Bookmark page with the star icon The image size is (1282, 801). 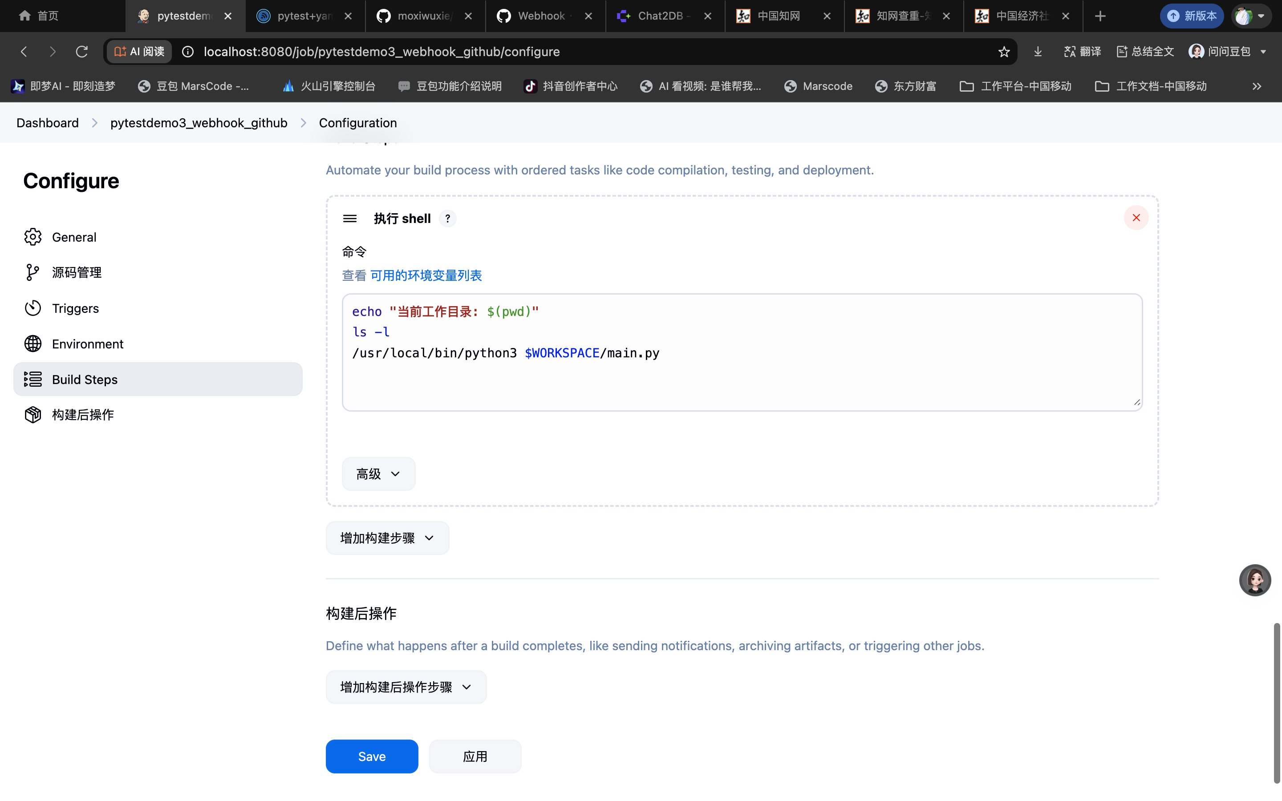point(1003,52)
